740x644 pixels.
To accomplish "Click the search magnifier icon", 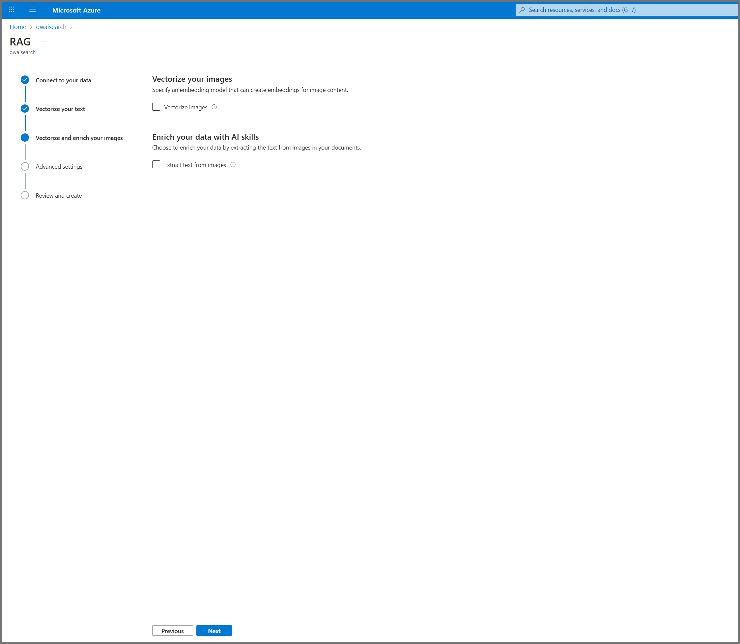I will (x=522, y=10).
